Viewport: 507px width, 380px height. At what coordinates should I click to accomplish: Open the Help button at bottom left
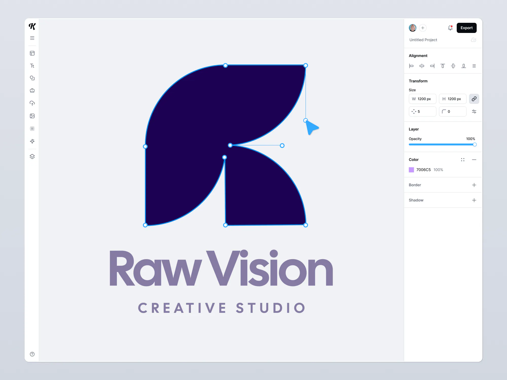coord(32,354)
